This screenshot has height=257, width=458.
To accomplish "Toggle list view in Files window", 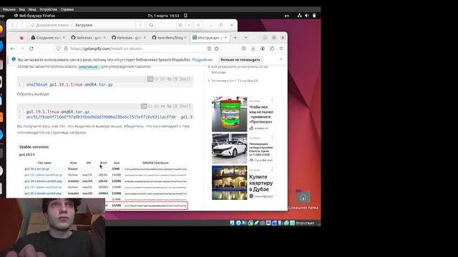I will coord(180,26).
